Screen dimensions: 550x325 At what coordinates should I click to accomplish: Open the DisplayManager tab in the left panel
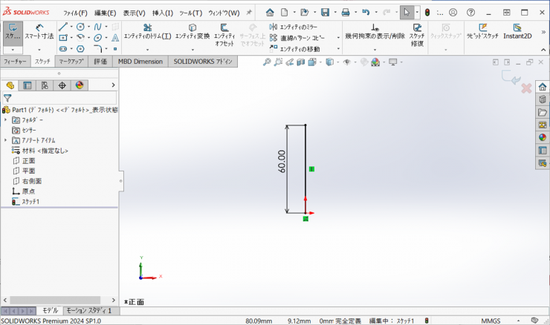click(x=80, y=85)
